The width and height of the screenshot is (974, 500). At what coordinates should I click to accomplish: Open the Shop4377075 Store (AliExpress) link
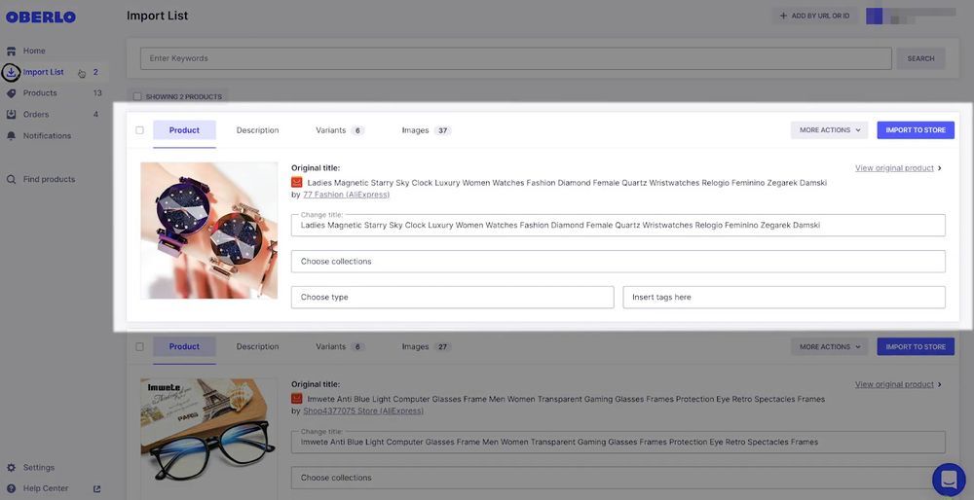point(362,411)
